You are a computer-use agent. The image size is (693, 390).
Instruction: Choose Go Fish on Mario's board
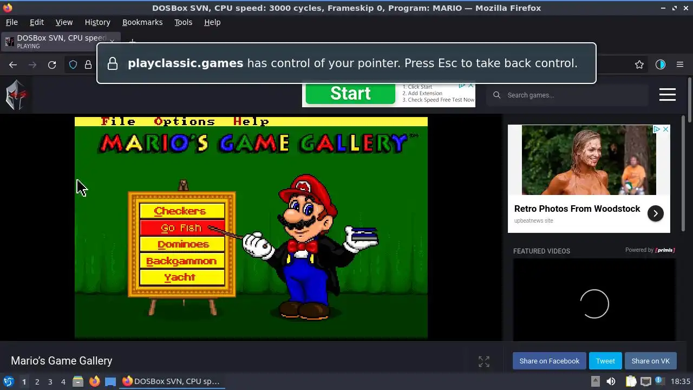click(182, 227)
